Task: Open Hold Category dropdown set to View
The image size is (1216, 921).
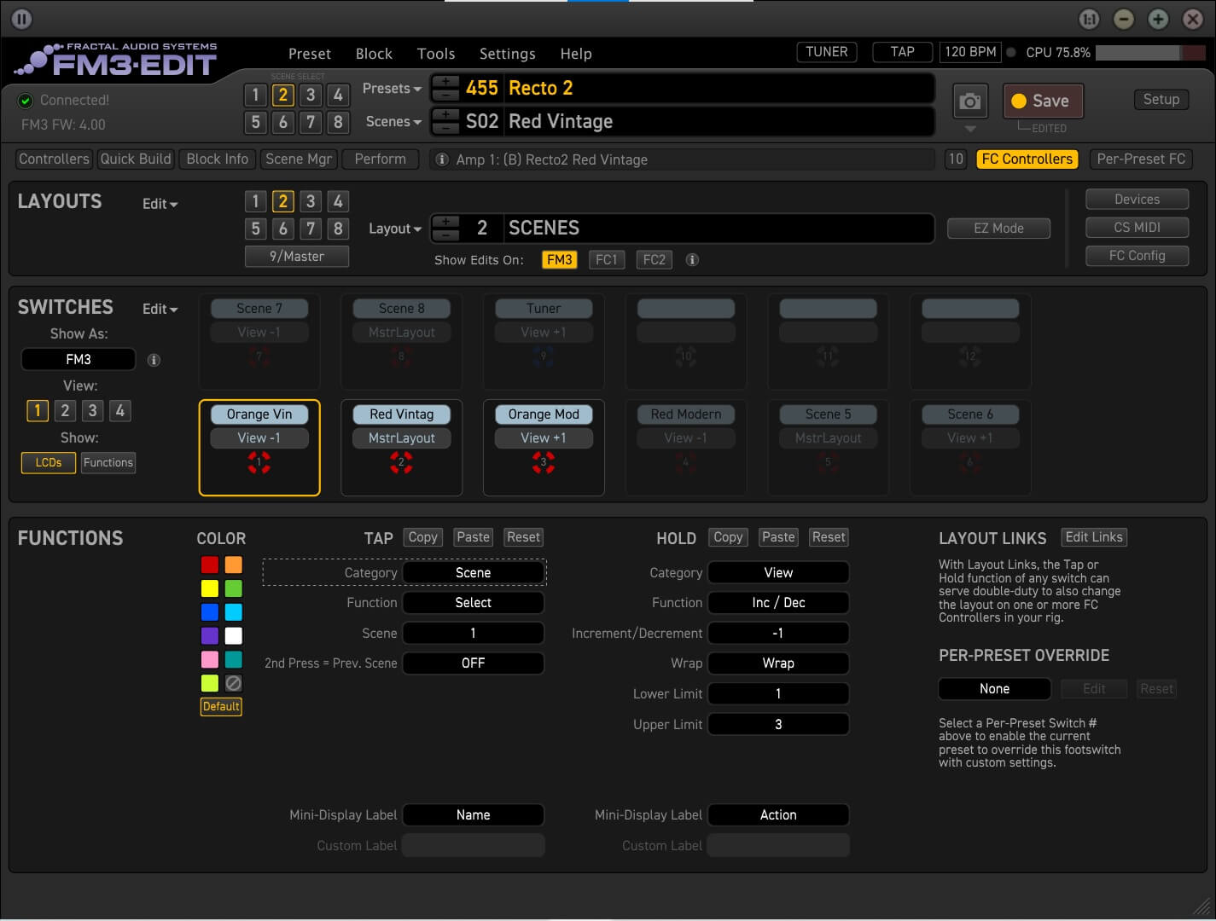Action: tap(778, 572)
